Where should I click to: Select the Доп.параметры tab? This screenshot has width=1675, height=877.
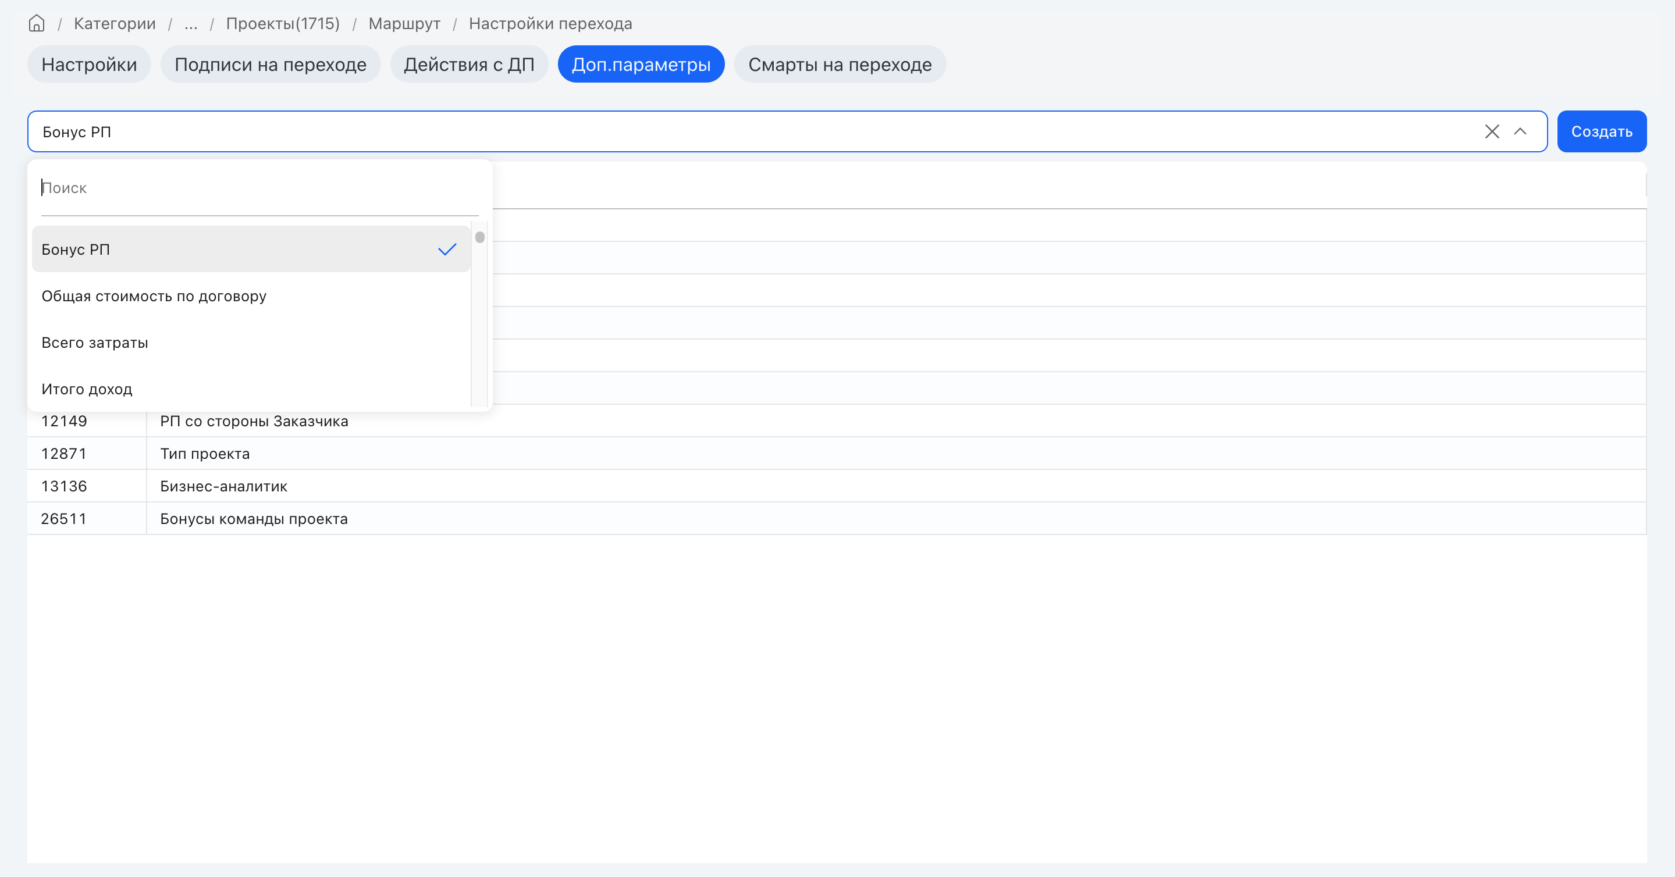[x=641, y=65]
